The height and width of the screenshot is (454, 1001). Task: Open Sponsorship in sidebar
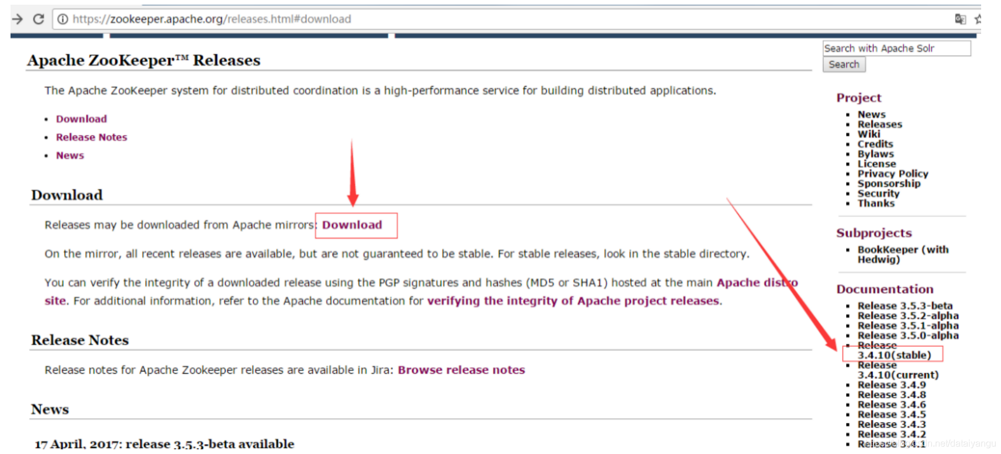pyautogui.click(x=889, y=184)
